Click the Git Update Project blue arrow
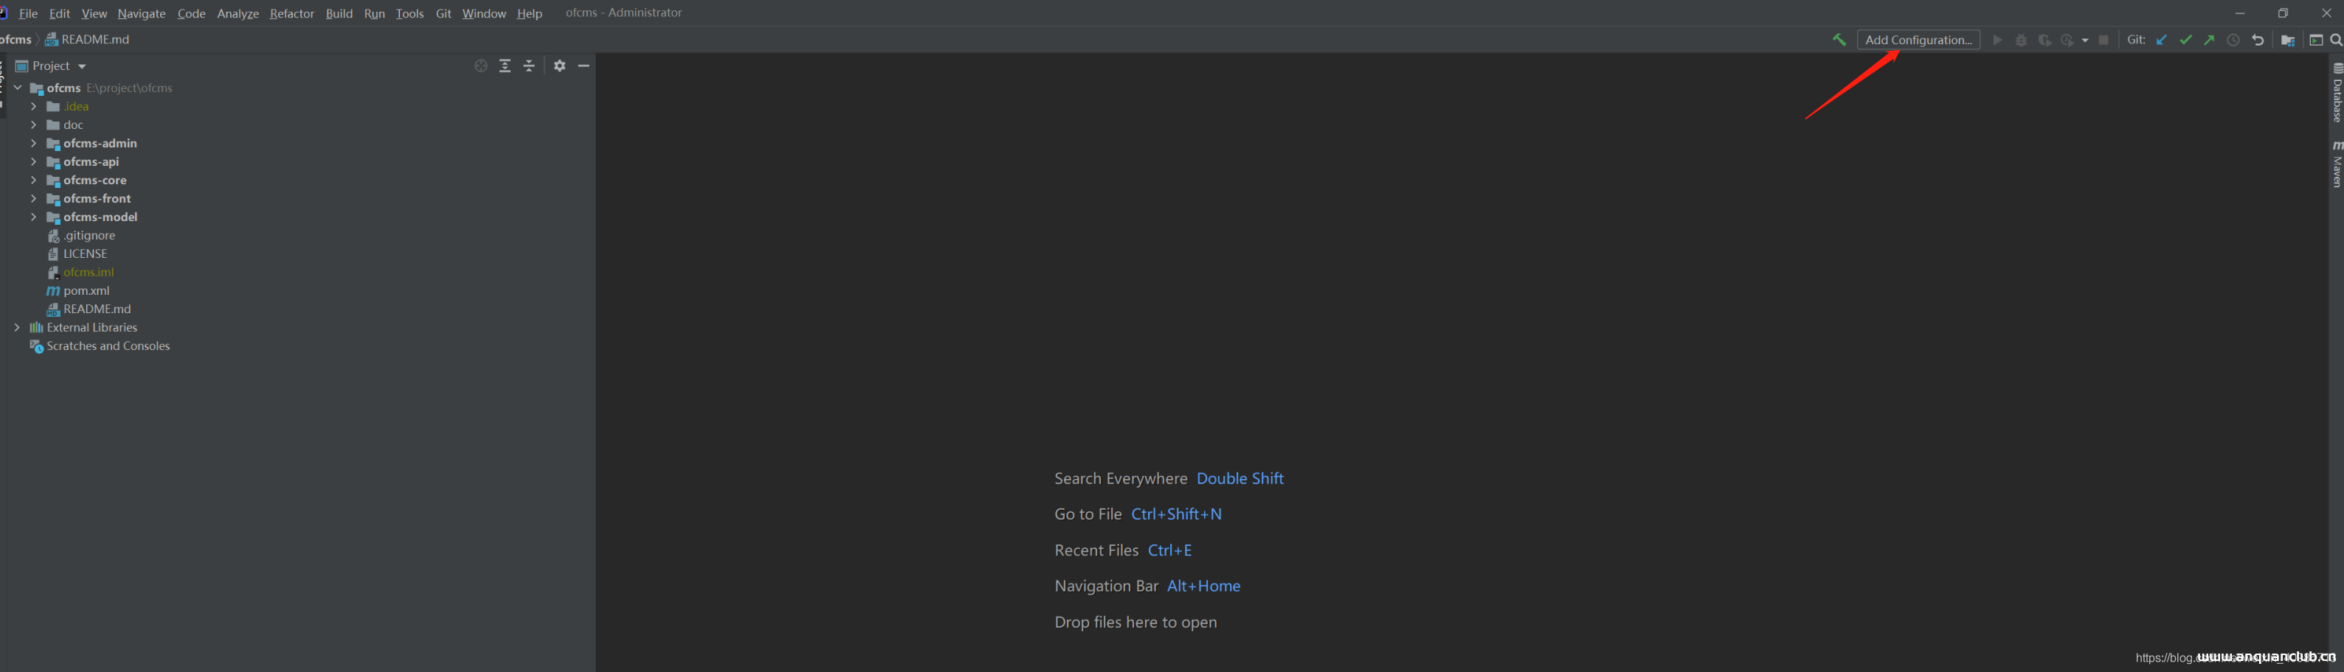 point(2161,40)
